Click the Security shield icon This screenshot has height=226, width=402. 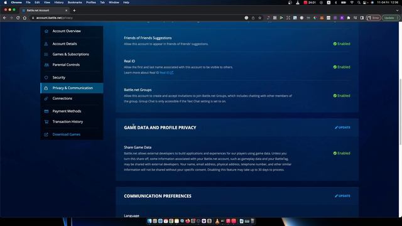pyautogui.click(x=46, y=77)
